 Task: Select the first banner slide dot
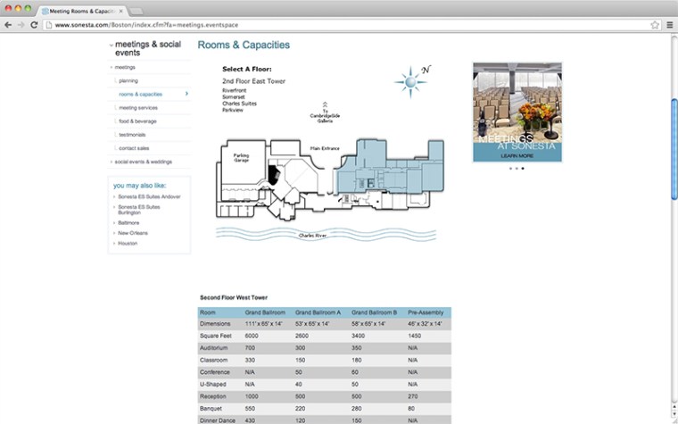[510, 169]
